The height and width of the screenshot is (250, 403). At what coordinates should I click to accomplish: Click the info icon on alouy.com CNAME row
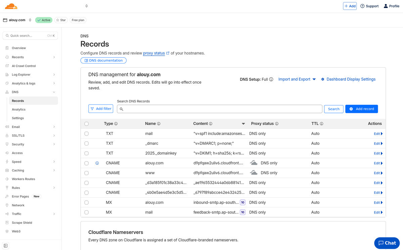(97, 163)
